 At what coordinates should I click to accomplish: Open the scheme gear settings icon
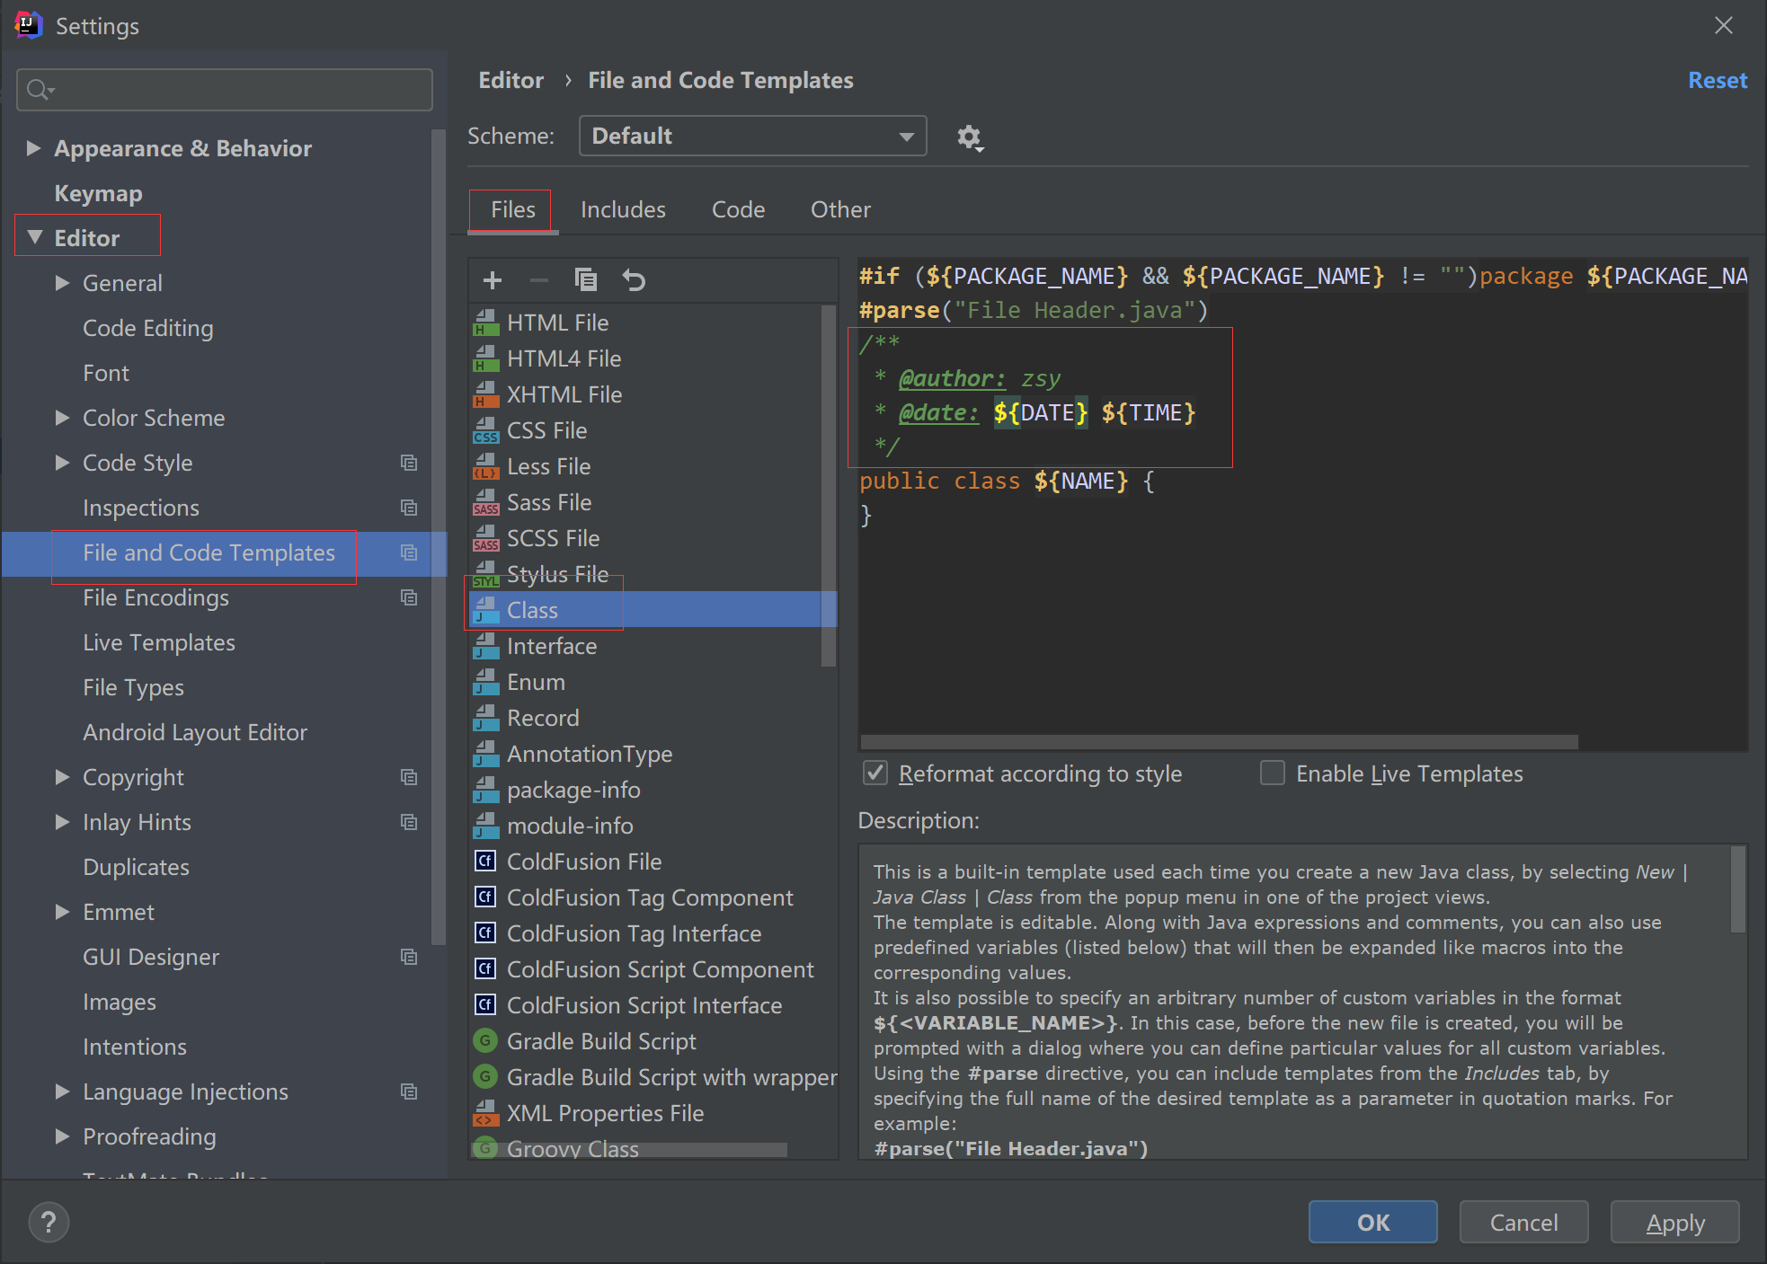point(969,137)
